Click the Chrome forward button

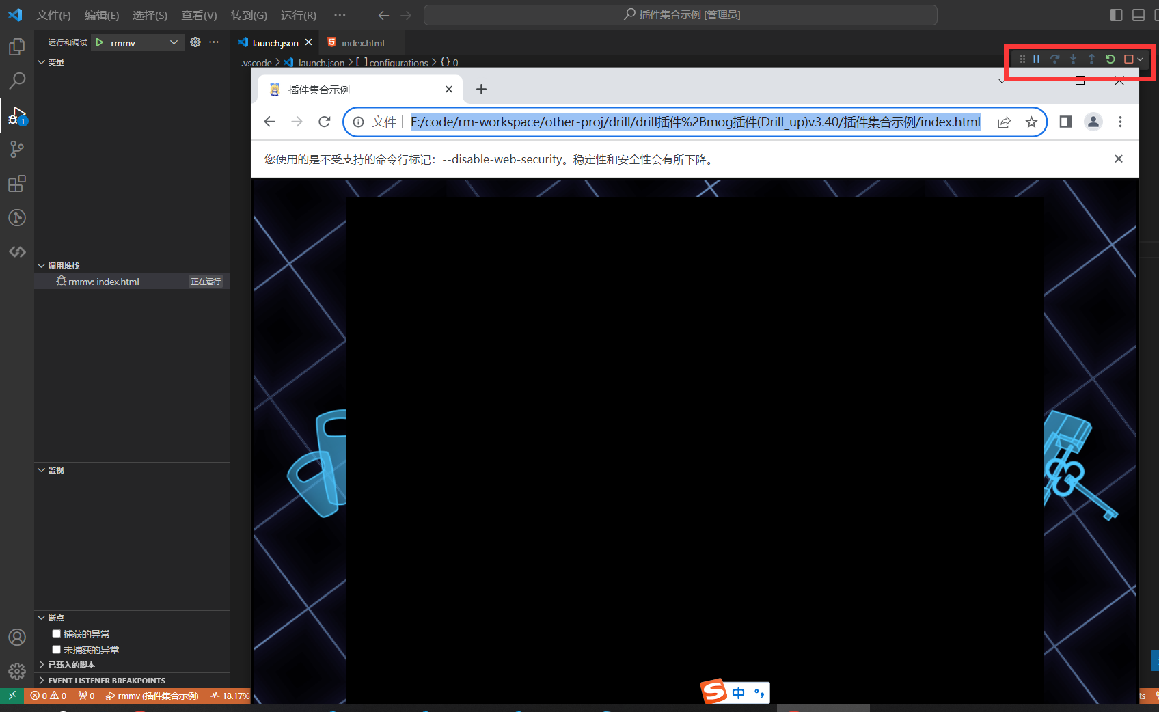click(x=297, y=122)
